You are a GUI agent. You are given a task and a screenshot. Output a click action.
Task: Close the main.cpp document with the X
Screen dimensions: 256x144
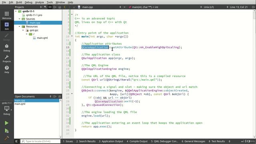click(x=124, y=7)
